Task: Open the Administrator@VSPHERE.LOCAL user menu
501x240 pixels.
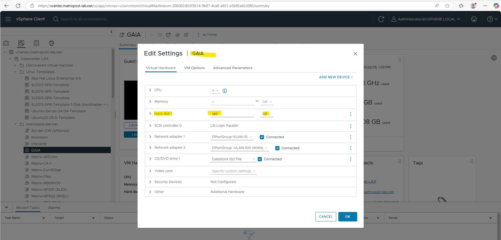Action: click(426, 19)
